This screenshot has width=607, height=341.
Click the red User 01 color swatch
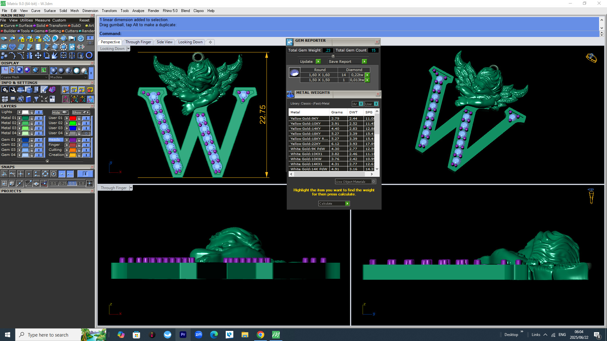(x=73, y=118)
